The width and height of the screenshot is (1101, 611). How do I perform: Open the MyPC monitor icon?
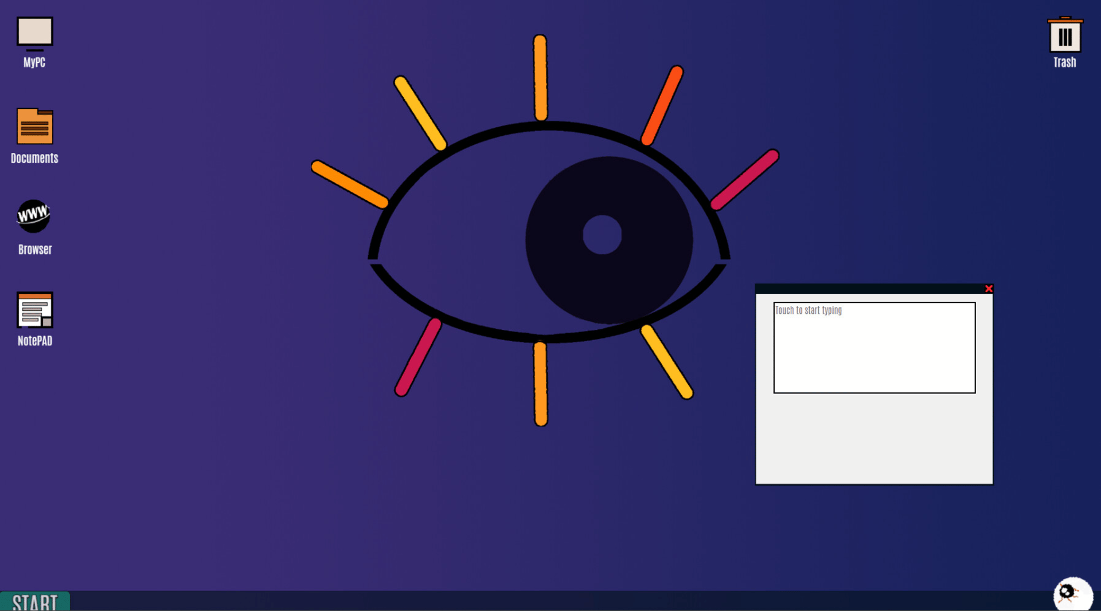tap(34, 33)
